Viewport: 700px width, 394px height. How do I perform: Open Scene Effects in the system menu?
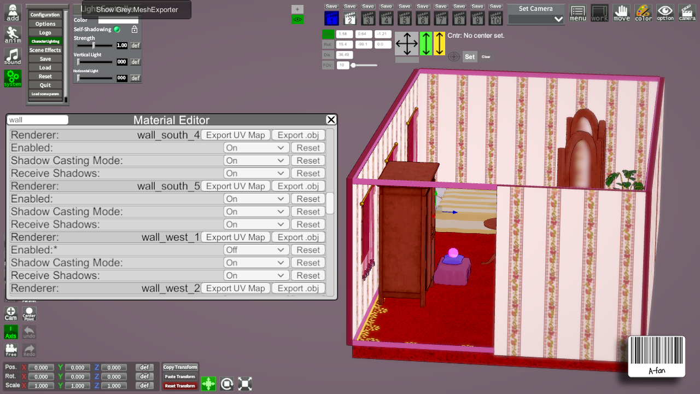pyautogui.click(x=45, y=50)
